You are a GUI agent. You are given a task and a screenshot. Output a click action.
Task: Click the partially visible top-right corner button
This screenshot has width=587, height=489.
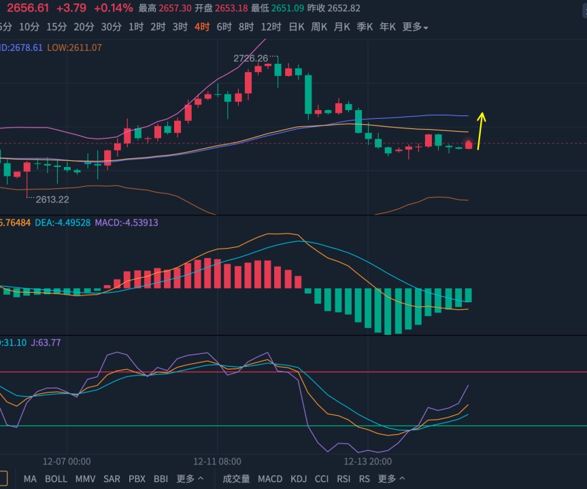584,10
